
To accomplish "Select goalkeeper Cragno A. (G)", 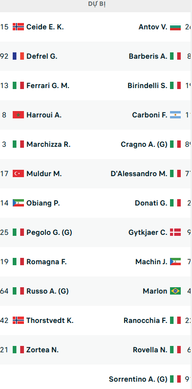I will (x=144, y=144).
